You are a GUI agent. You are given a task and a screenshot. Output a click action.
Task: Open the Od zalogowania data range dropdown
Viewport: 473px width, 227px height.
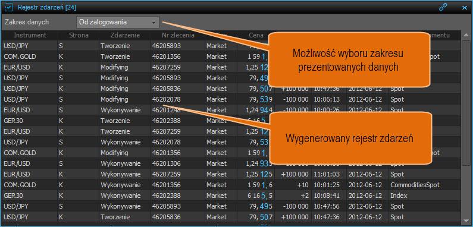click(117, 23)
